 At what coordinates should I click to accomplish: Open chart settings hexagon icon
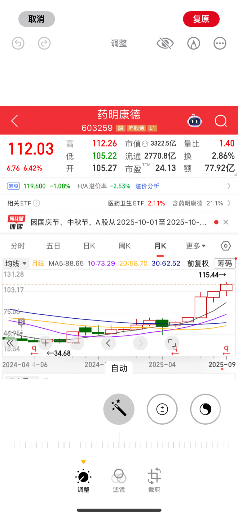(226, 246)
